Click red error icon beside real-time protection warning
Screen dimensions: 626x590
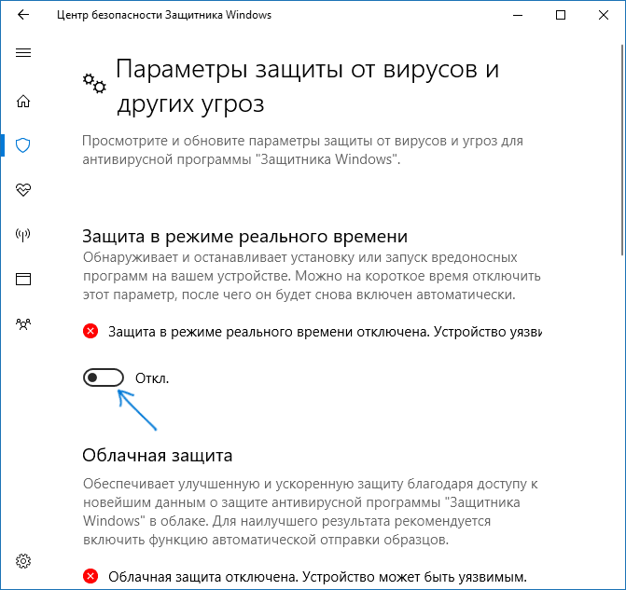[90, 331]
